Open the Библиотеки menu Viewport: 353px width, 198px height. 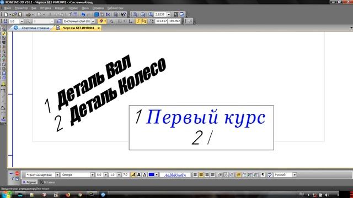click(115, 8)
